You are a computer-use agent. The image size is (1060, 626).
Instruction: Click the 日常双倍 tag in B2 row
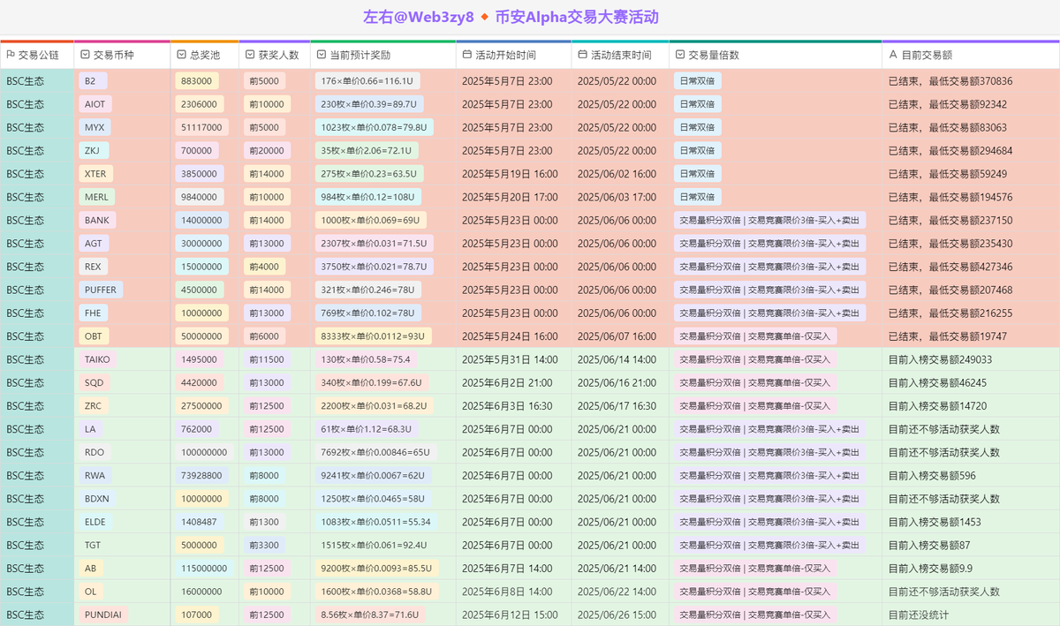[698, 81]
